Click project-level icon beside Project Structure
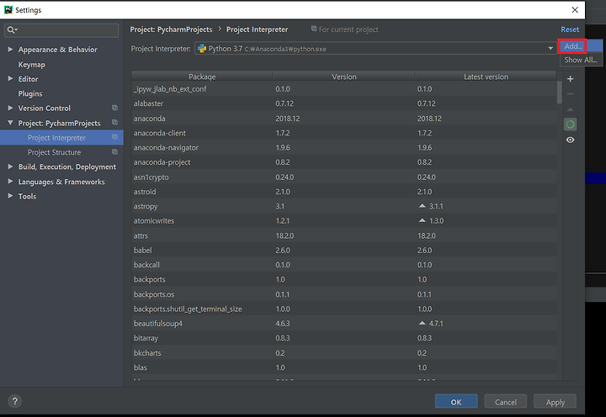 pos(114,151)
